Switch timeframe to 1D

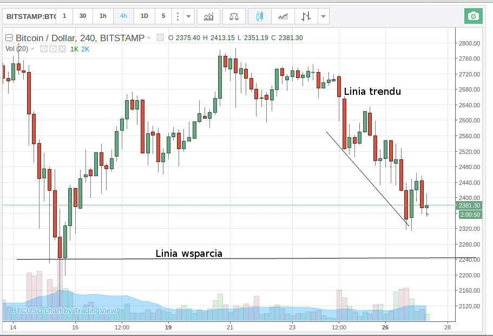[144, 16]
